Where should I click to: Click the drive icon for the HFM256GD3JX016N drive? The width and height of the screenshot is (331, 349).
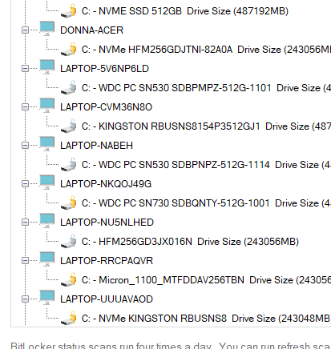coord(69,241)
